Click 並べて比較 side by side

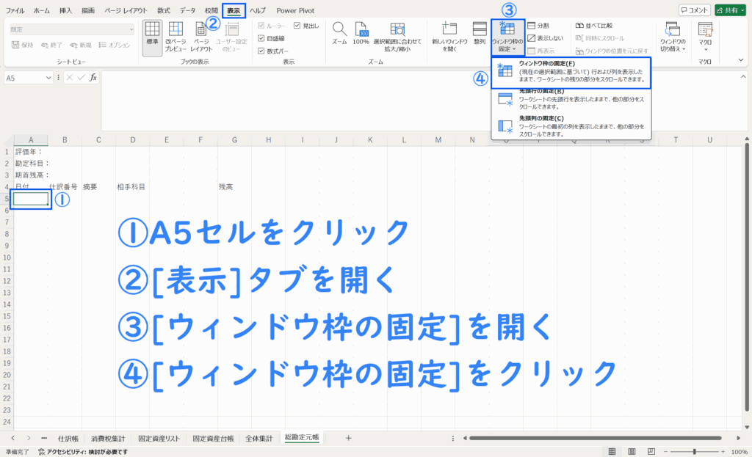click(594, 26)
